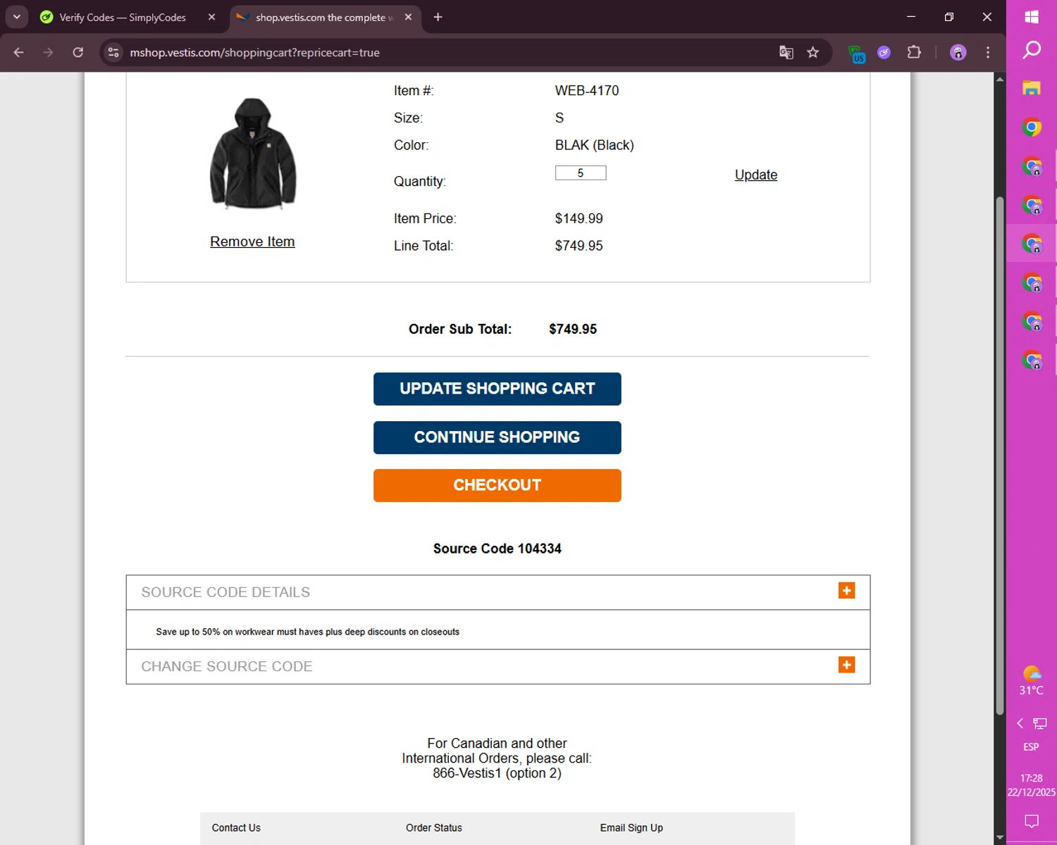The height and width of the screenshot is (845, 1057).
Task: Click the quantity field showing 5
Action: coord(581,173)
